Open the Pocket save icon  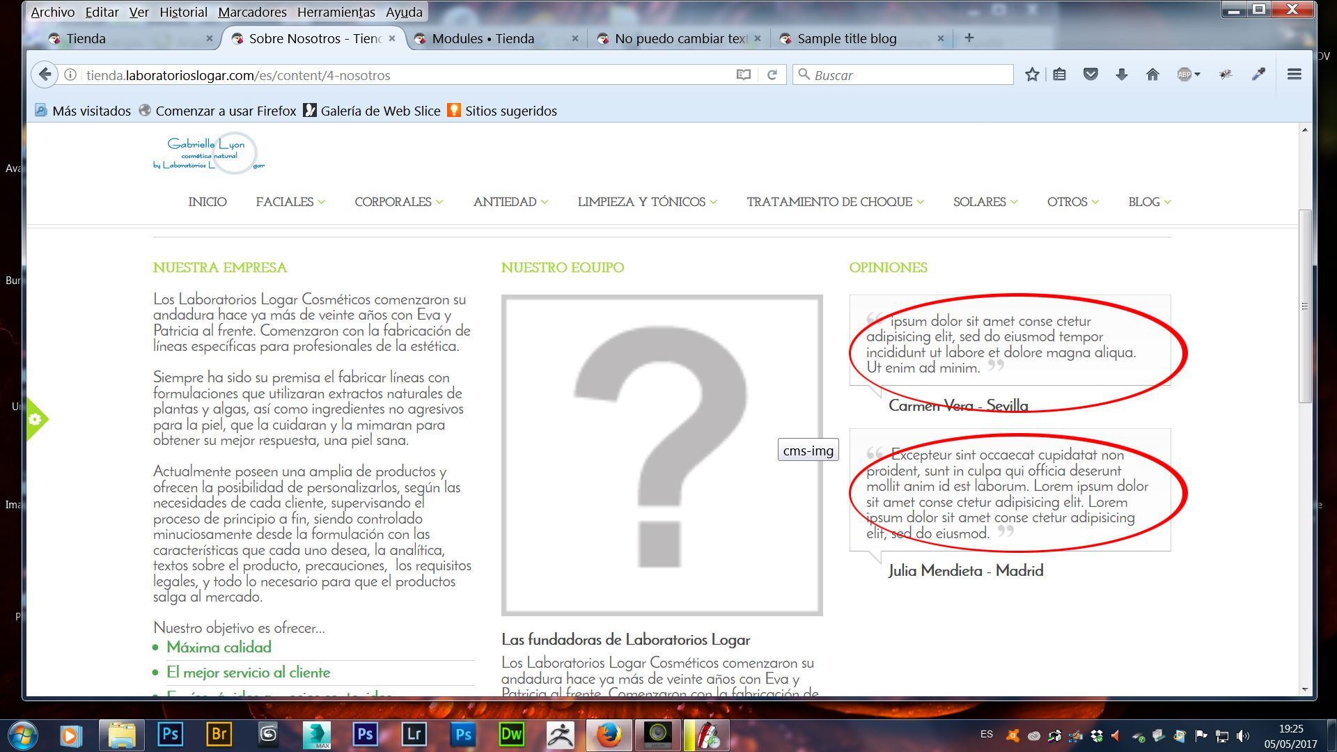[x=1090, y=75]
